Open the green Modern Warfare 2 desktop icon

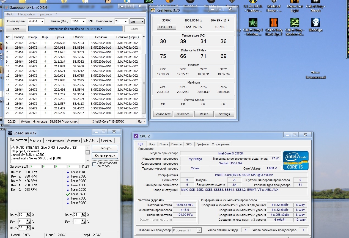point(295,23)
